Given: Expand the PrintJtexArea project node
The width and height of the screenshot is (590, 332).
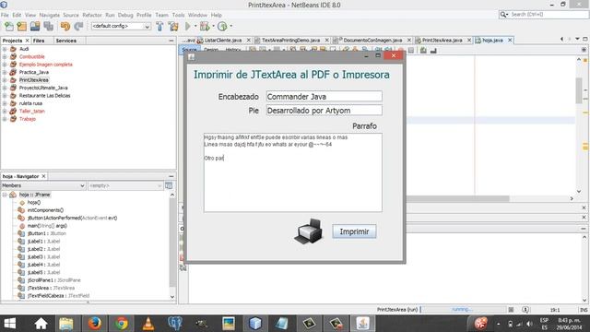Looking at the screenshot, I should (5, 80).
